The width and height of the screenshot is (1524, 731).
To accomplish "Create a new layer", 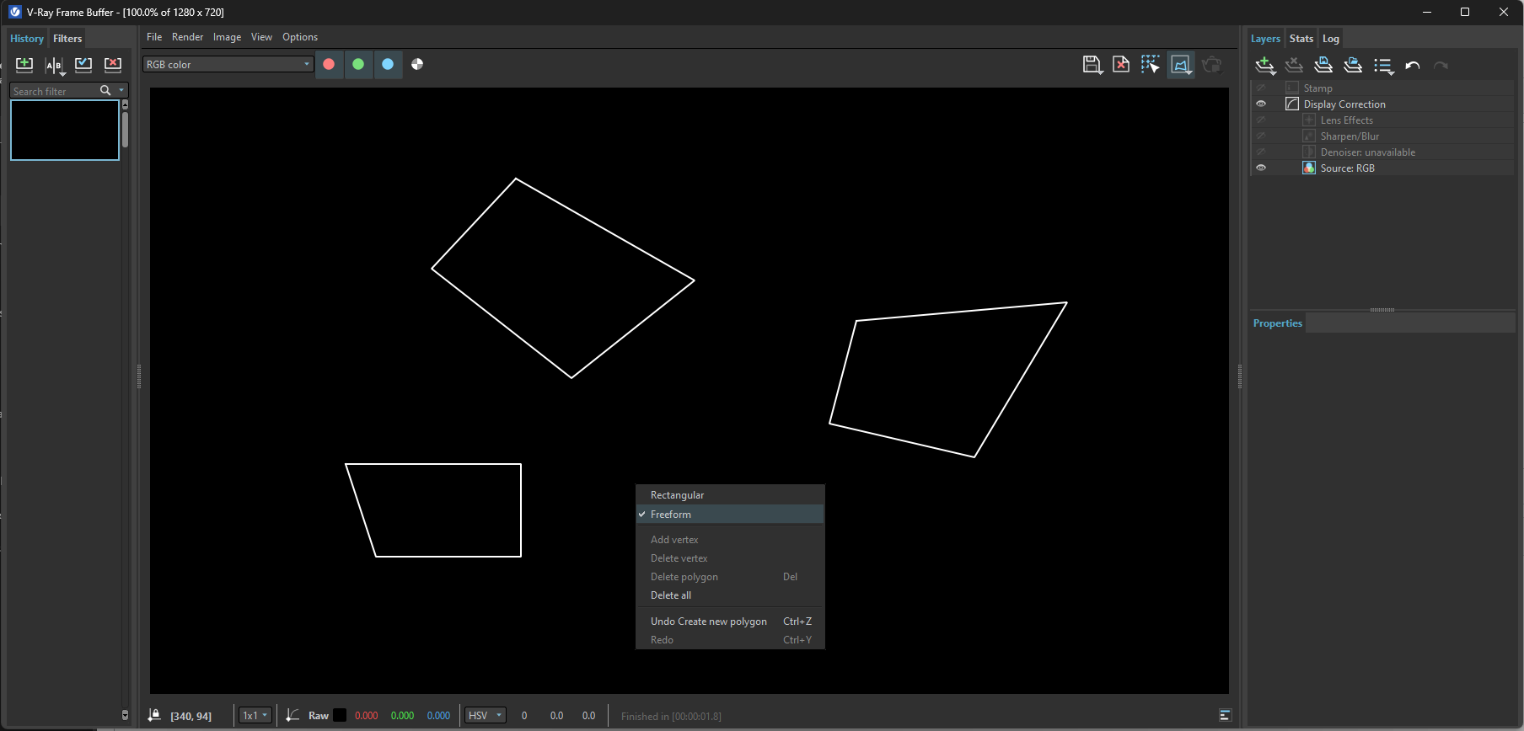I will [1265, 66].
